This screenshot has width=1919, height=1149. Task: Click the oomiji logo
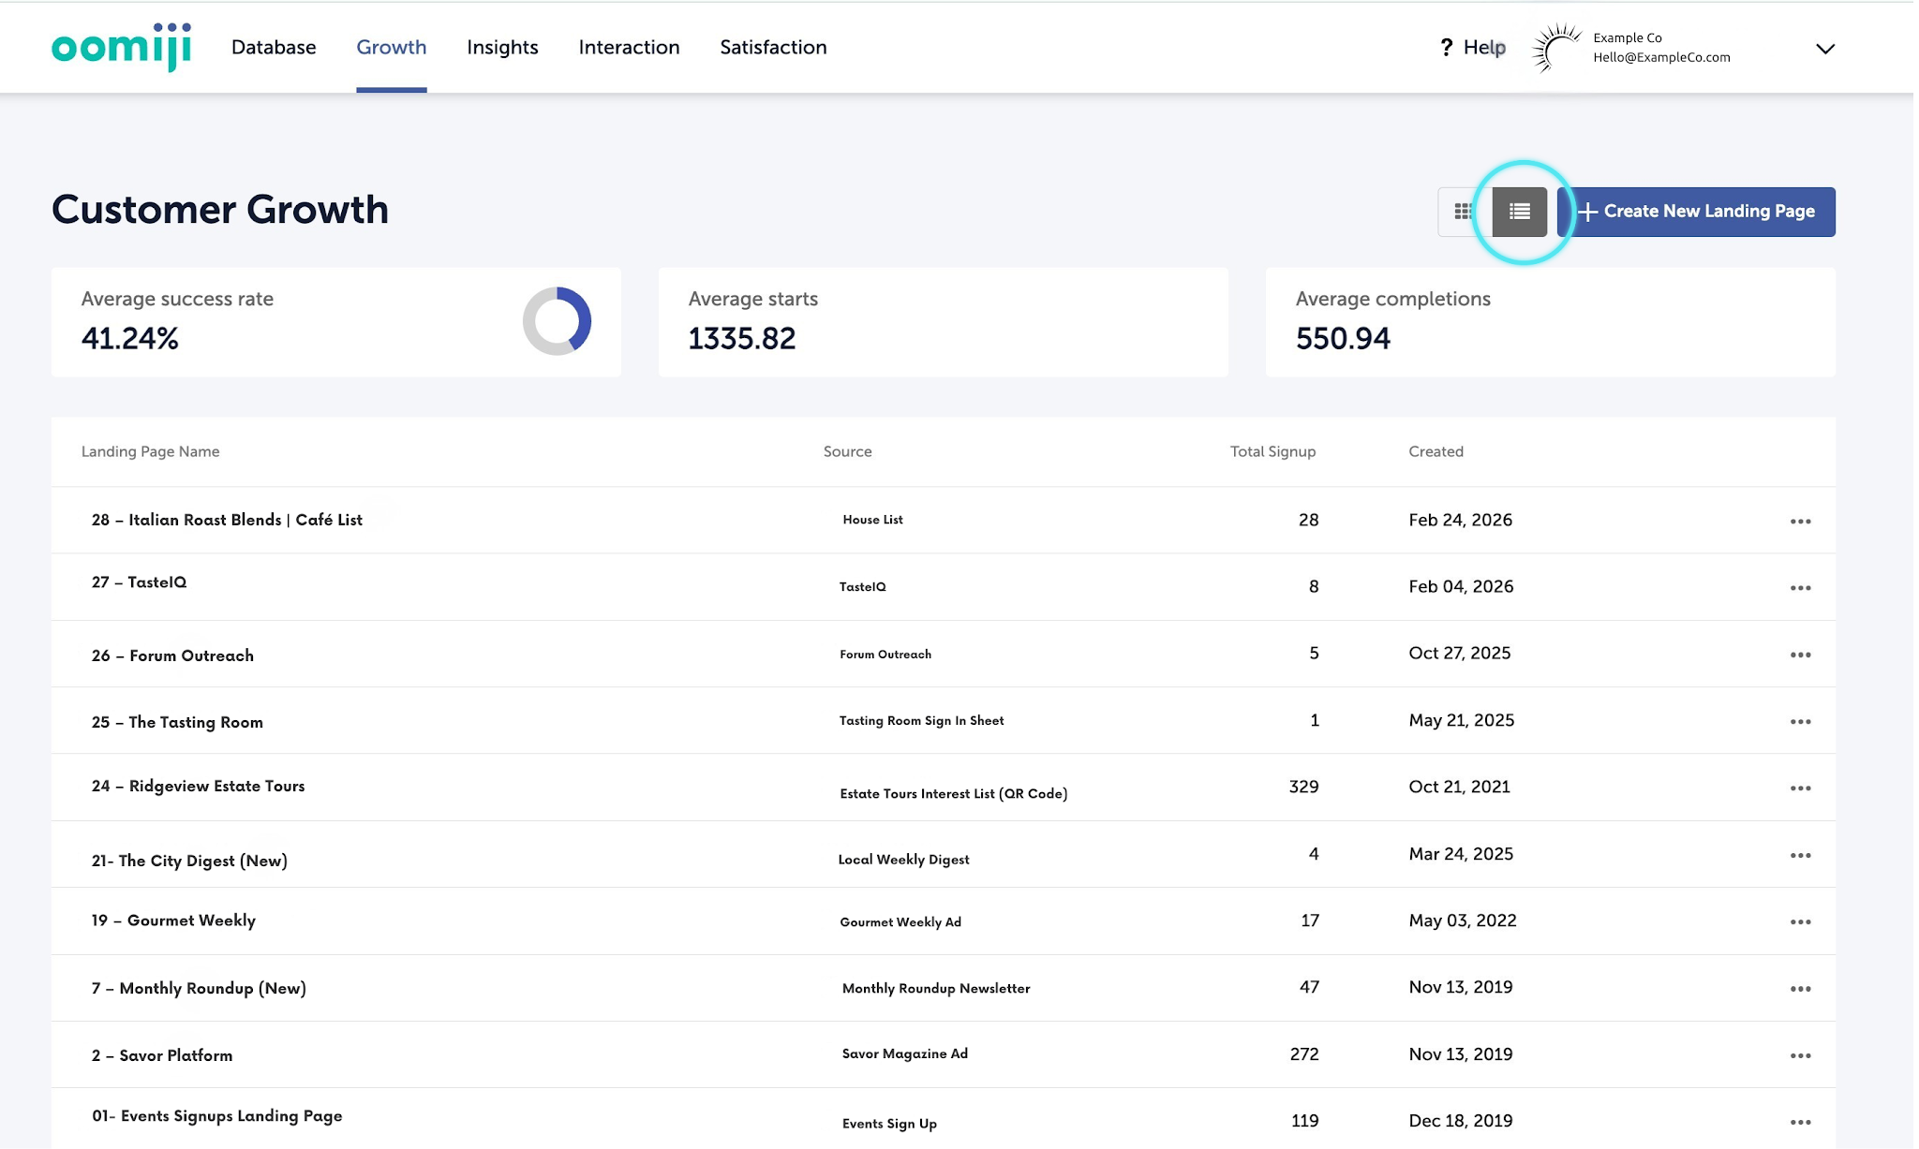coord(122,47)
